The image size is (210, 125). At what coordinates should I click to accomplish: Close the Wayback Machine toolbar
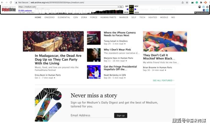[x=207, y=7]
